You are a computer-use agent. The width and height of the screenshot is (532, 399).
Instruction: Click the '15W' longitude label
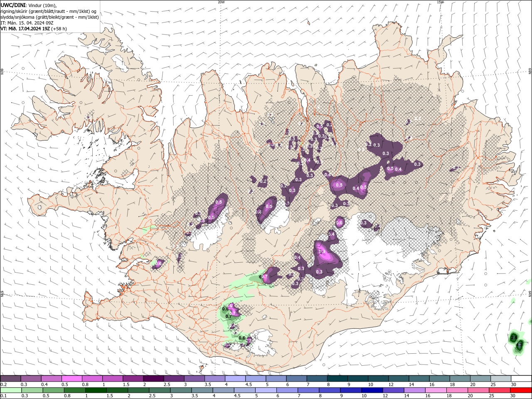tap(440, 2)
